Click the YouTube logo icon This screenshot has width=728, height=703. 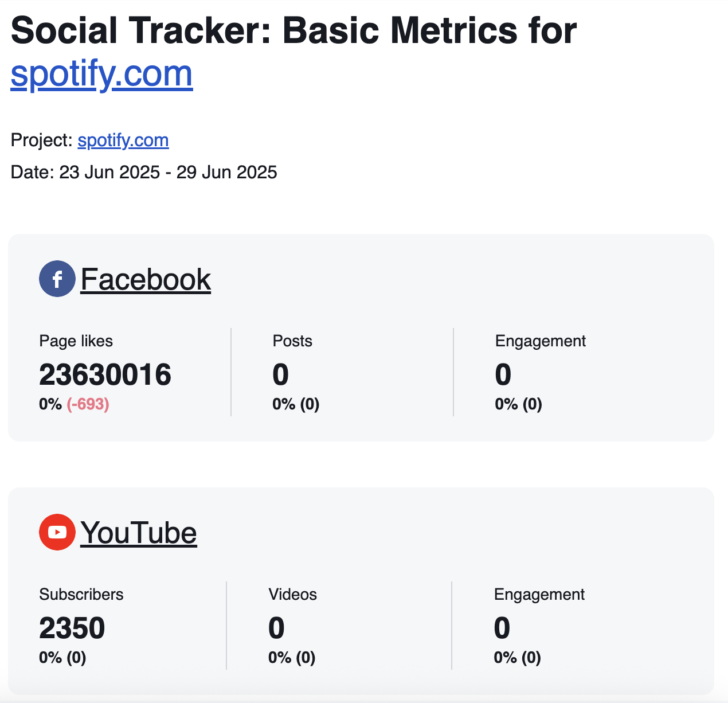[x=57, y=532]
